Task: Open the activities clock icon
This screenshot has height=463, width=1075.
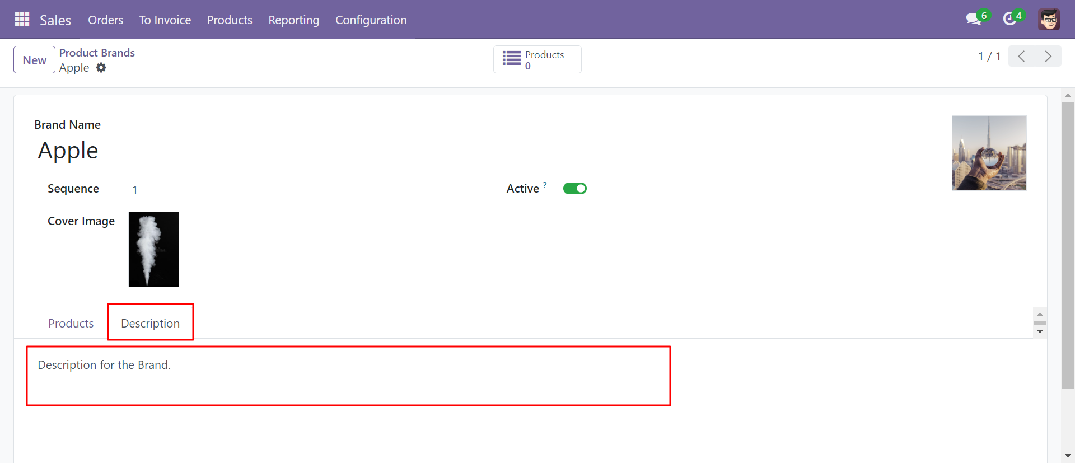Action: (1009, 19)
